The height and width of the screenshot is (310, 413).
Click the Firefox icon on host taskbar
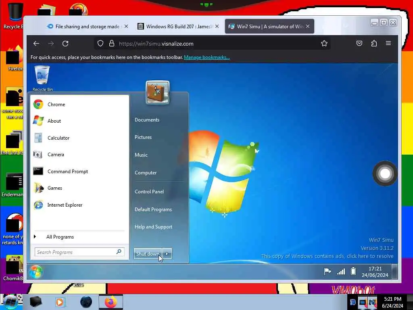coord(111,302)
